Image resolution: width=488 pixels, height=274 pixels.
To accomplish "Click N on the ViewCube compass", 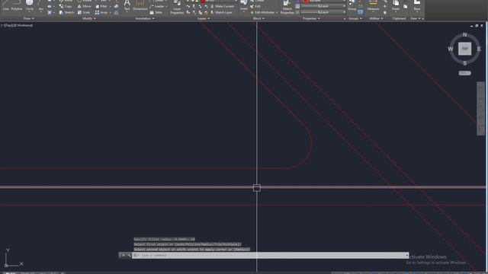I will pos(464,34).
